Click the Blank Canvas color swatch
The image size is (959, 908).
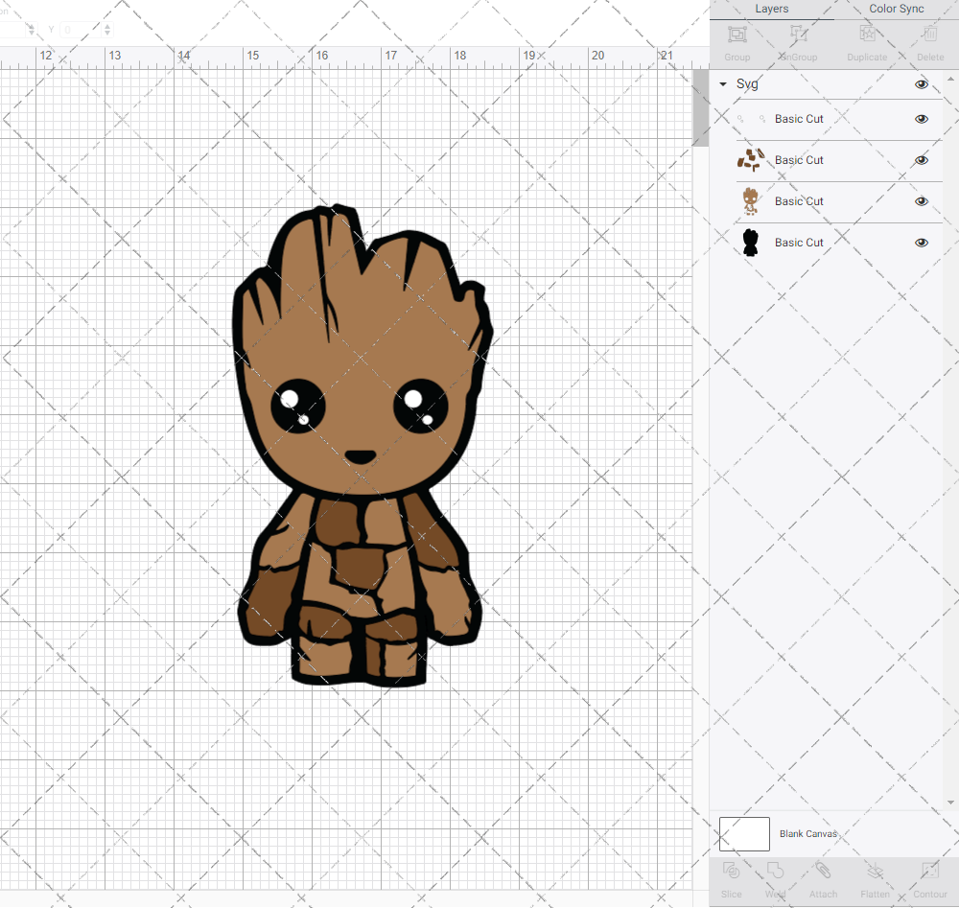click(744, 834)
